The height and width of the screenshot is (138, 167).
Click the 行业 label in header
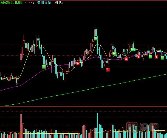(29, 2)
